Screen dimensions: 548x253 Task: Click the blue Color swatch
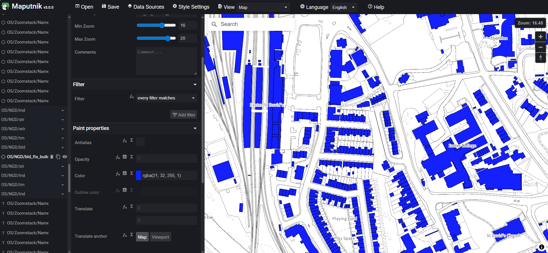point(139,175)
